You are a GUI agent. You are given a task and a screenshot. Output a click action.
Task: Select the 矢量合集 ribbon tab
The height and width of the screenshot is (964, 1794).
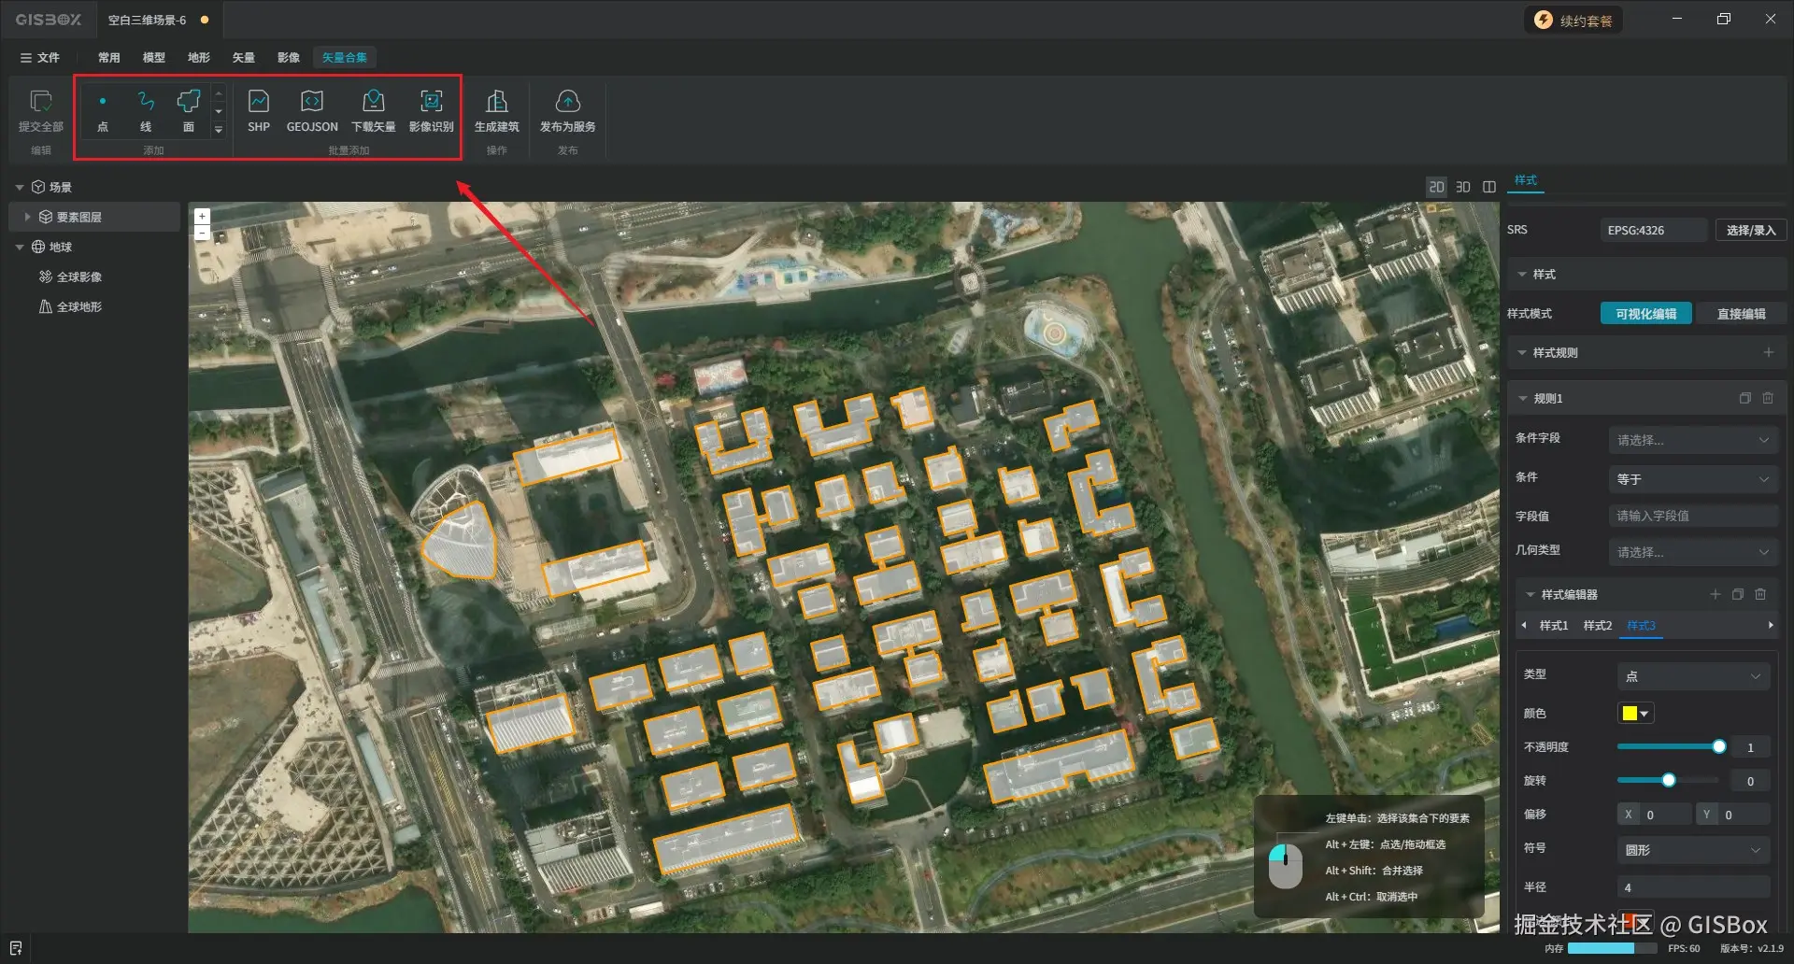345,57
